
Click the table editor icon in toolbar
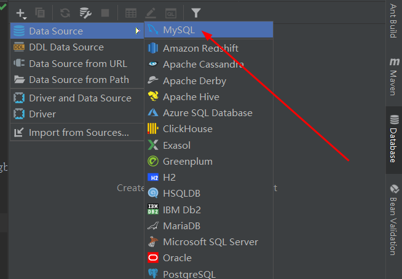point(131,13)
